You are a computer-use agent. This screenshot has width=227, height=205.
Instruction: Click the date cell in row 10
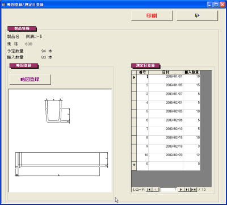(x=166, y=157)
